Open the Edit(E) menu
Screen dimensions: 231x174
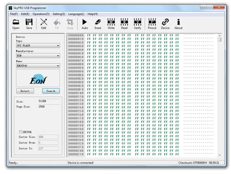[x=25, y=14]
